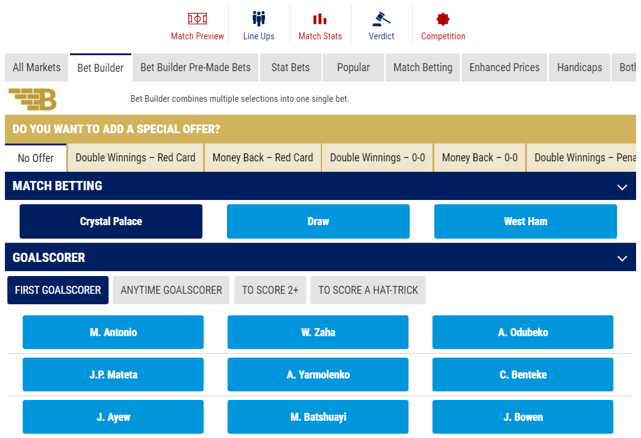This screenshot has width=641, height=438.
Task: Switch to Anytime Goalscorer market
Action: [x=171, y=290]
